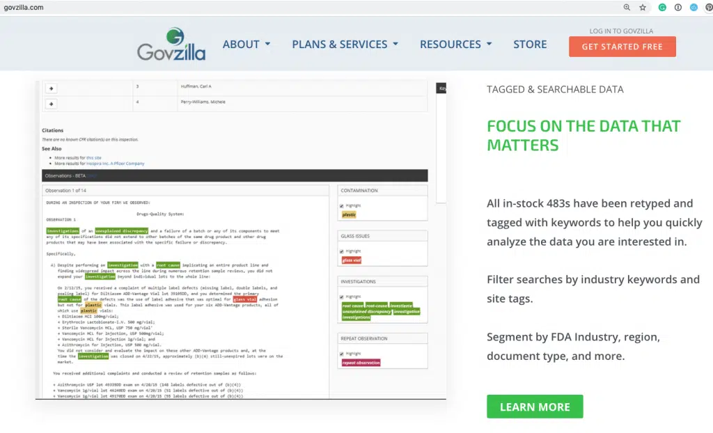The height and width of the screenshot is (433, 713).
Task: Toggle the Highlight checkbox under REPEAT OBSERVATION
Action: click(342, 354)
